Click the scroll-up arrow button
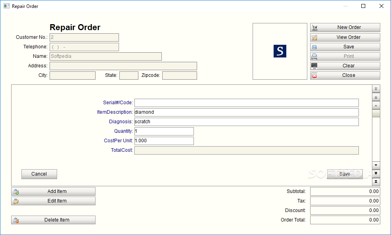Screen dimensions: 391x235 pos(376,105)
